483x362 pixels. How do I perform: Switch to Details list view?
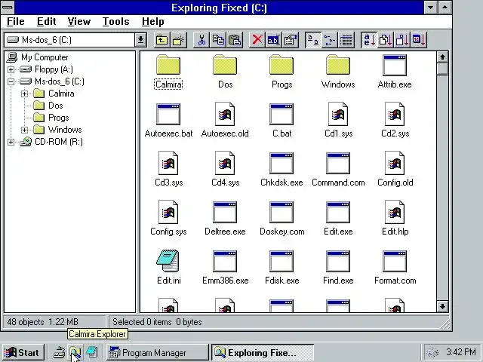(x=346, y=40)
